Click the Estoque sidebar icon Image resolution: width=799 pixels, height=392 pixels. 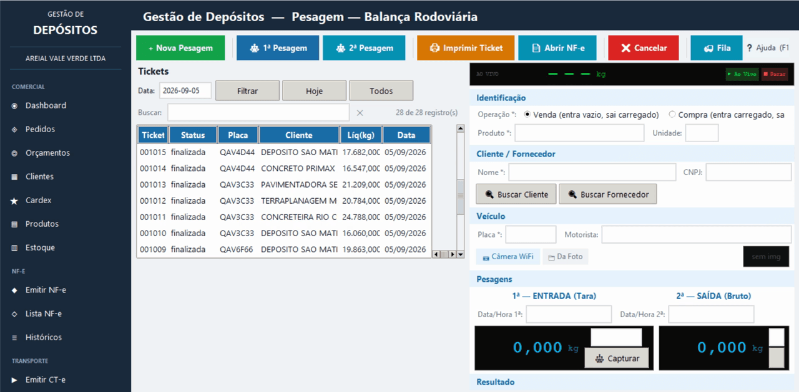click(x=14, y=248)
